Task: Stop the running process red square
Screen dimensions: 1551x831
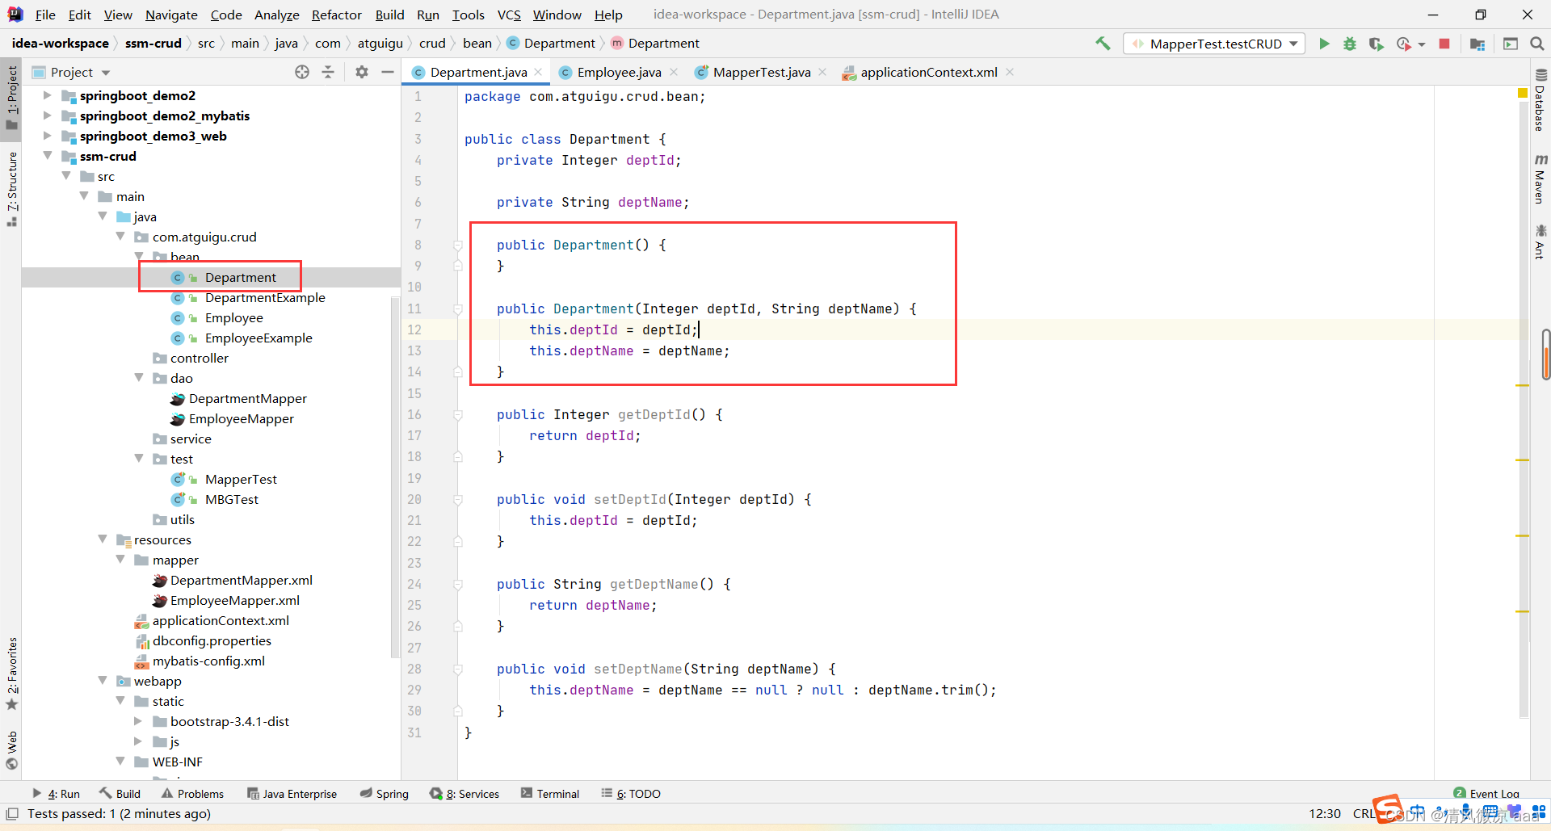Action: click(1444, 44)
